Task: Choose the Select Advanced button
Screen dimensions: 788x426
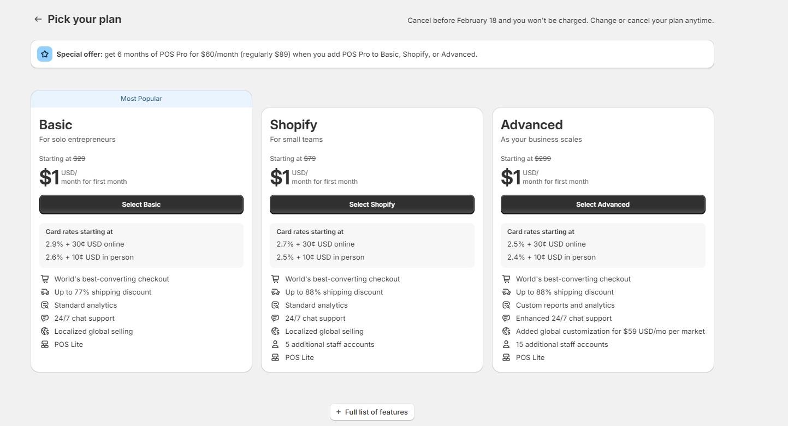Action: click(603, 205)
